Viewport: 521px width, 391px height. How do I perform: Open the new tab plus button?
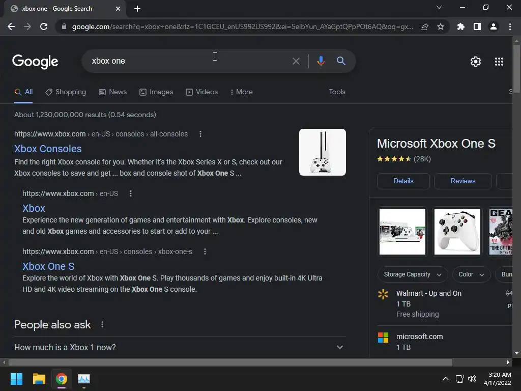click(137, 9)
